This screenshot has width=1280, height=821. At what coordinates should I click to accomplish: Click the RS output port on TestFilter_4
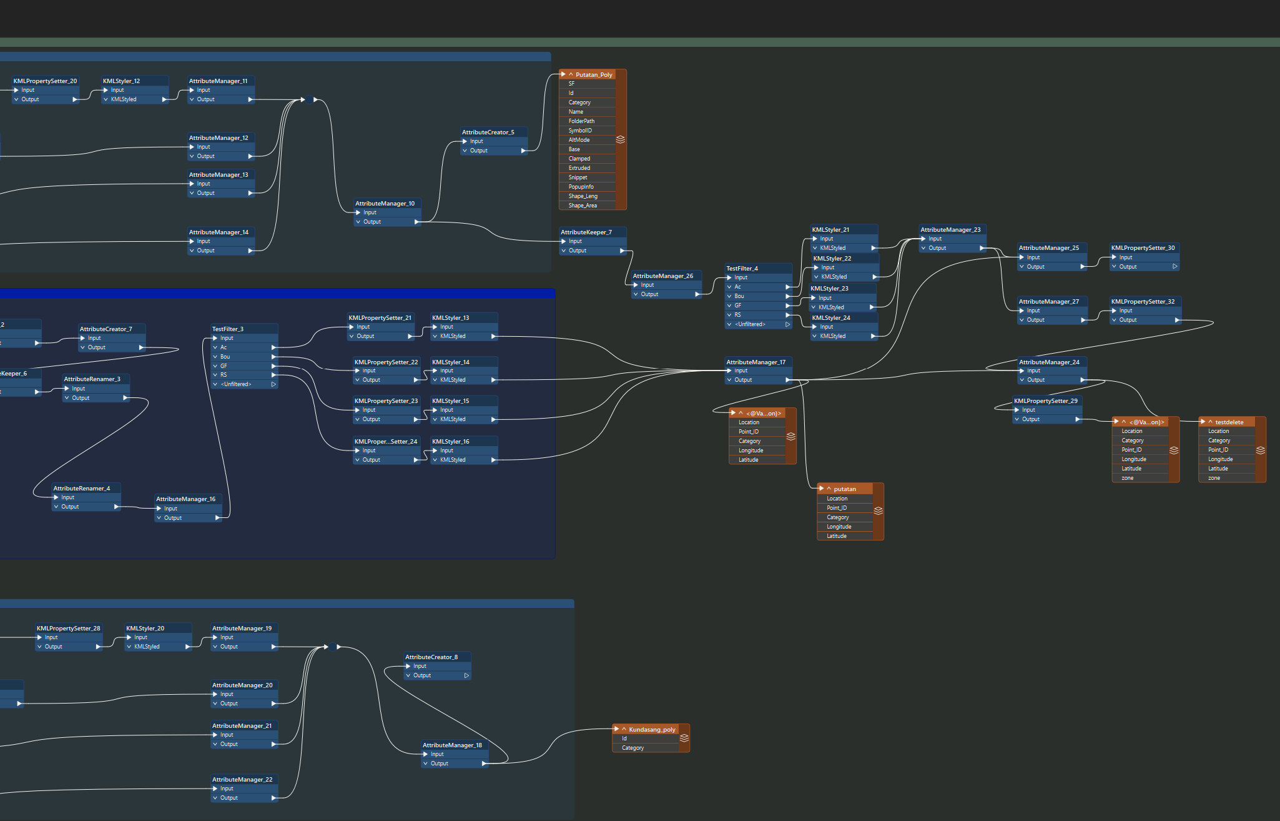pos(788,314)
